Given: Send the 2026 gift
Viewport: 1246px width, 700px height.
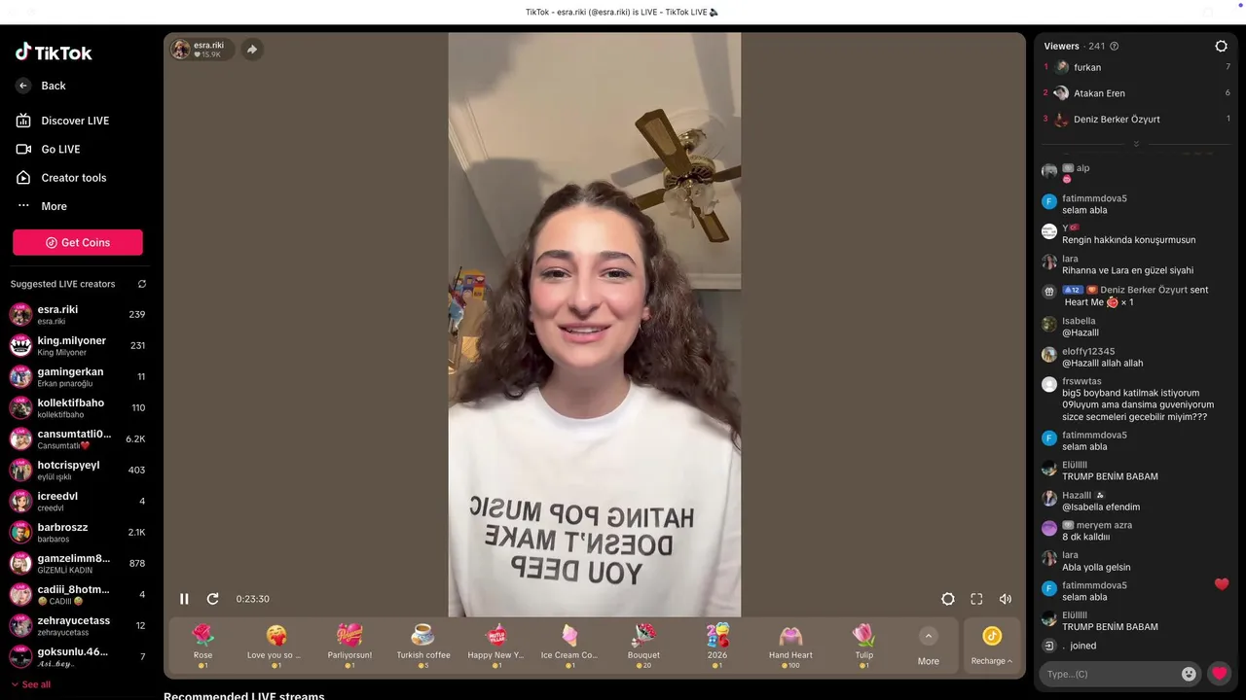Looking at the screenshot, I should (x=717, y=646).
